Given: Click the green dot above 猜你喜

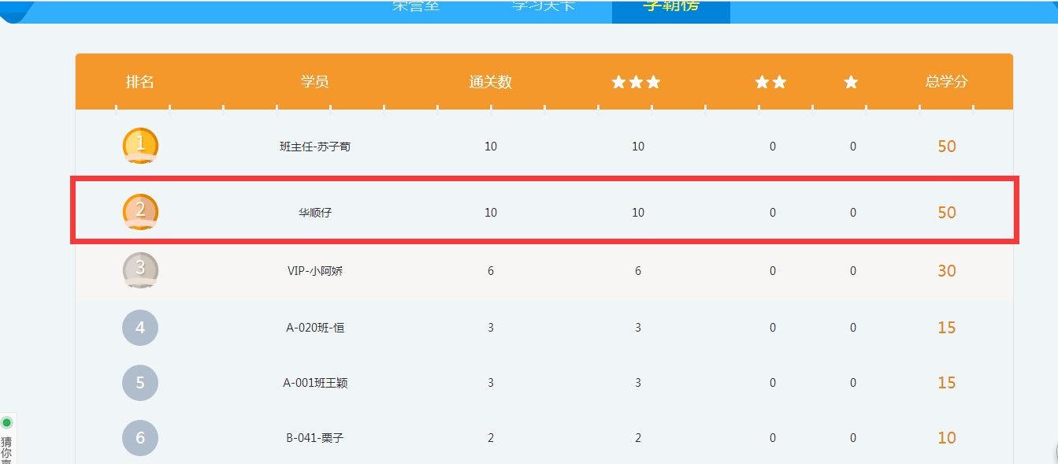Looking at the screenshot, I should tap(7, 423).
